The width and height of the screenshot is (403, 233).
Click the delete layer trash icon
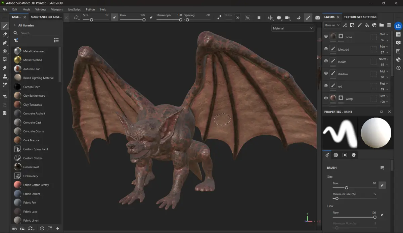click(389, 25)
